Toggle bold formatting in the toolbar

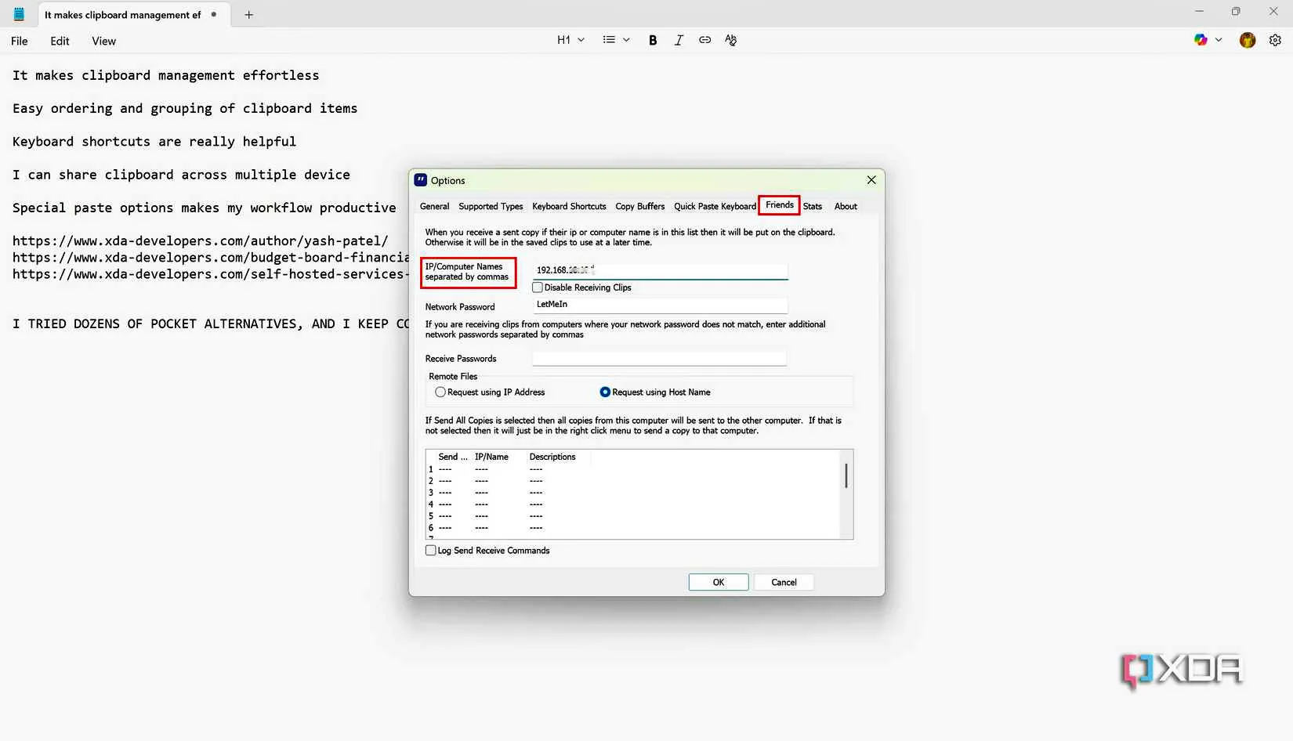653,40
